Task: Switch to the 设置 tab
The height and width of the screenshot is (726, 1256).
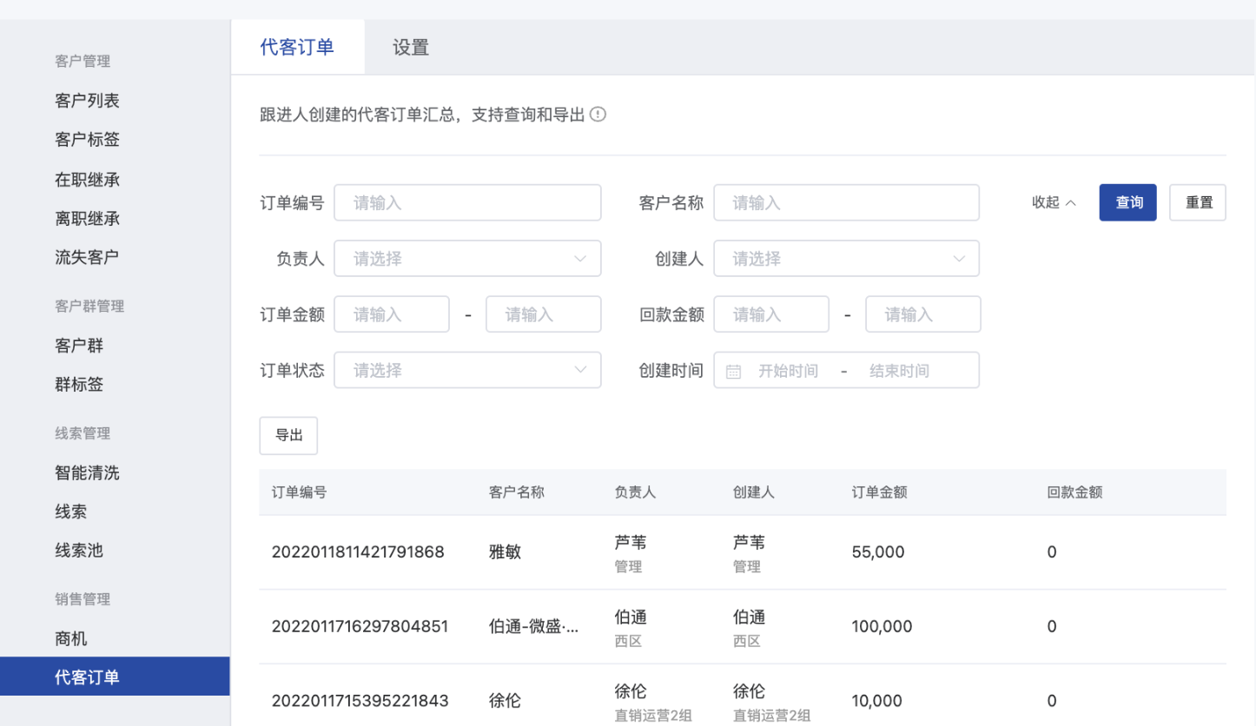Action: 411,47
